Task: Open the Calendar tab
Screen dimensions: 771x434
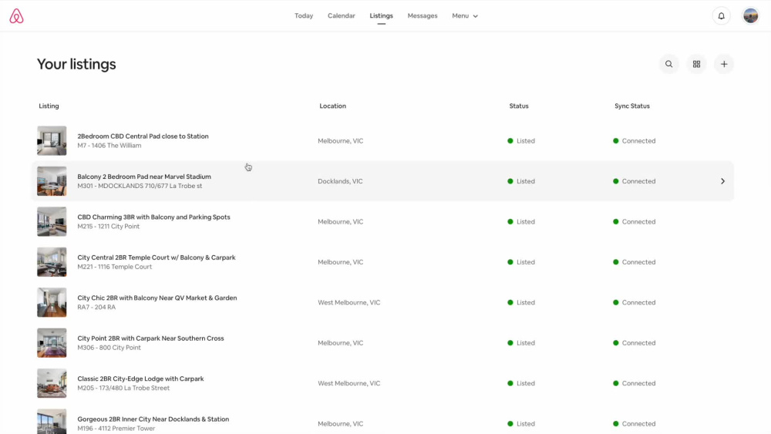Action: coord(342,15)
